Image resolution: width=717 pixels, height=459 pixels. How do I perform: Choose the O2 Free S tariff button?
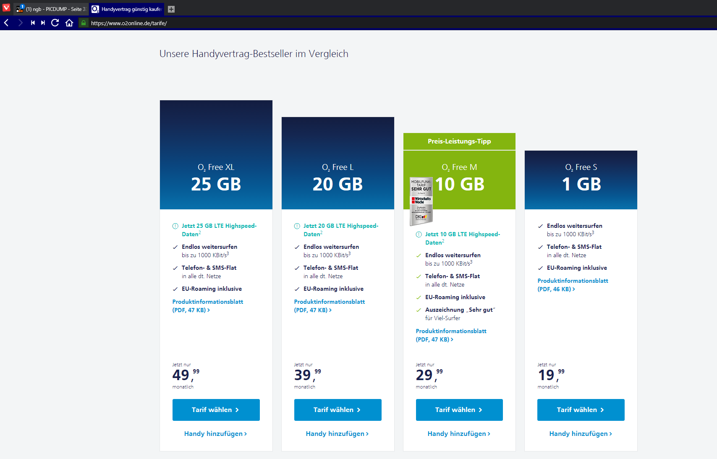pyautogui.click(x=581, y=410)
